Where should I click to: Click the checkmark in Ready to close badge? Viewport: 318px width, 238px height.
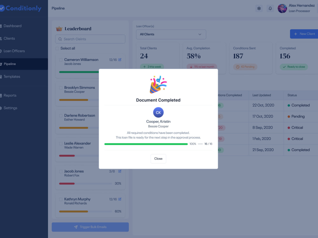[284, 67]
